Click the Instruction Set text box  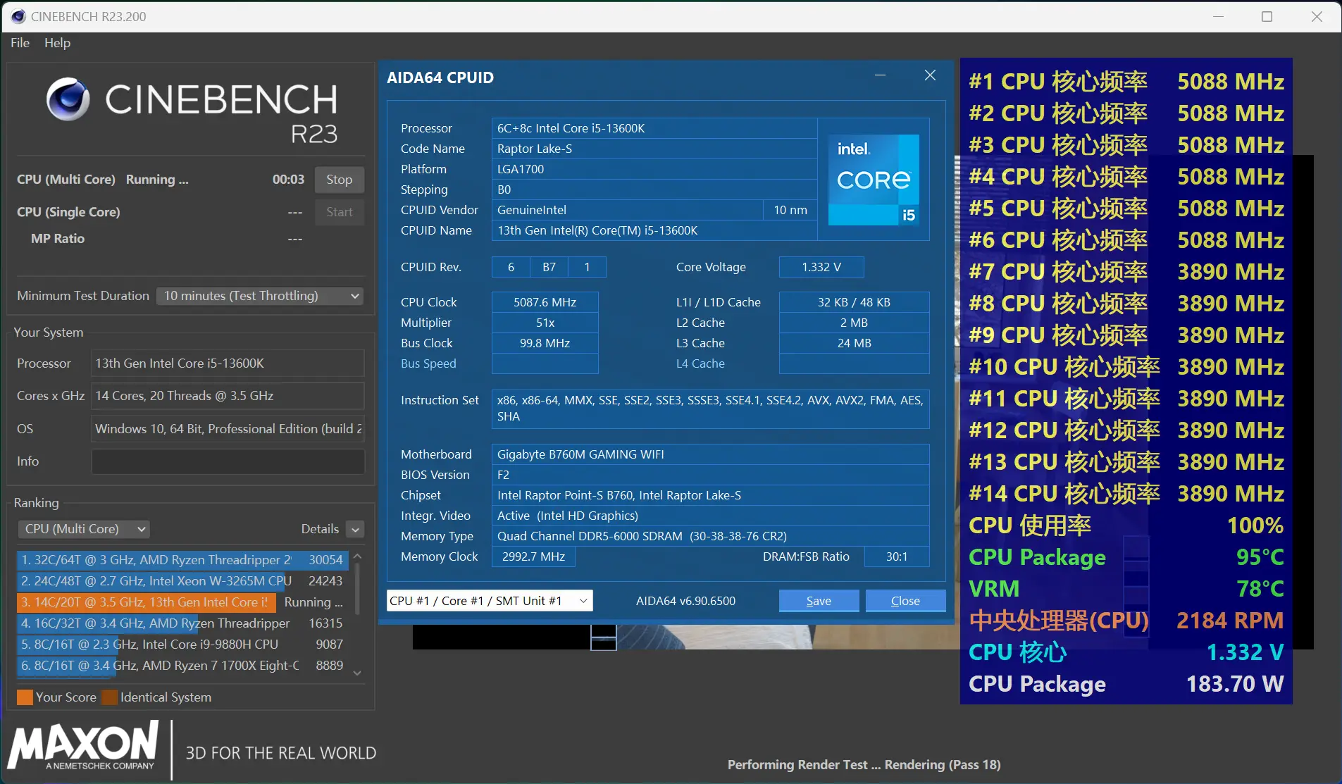click(x=710, y=409)
